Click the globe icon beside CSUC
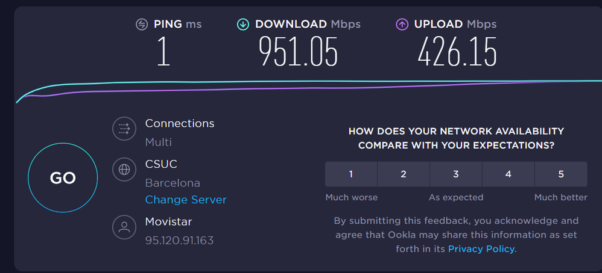The image size is (602, 273). [124, 170]
